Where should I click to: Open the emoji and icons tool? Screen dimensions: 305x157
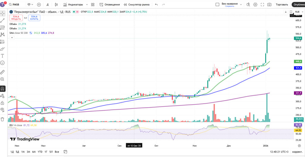3,63
